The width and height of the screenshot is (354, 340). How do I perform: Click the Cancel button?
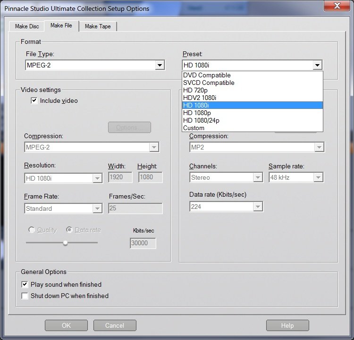coord(115,325)
